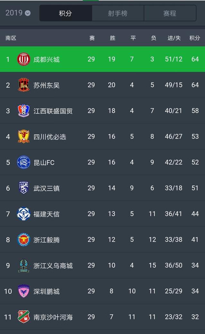Tap the 浙江义乌商城 team logo
Image resolution: width=205 pixels, height=334 pixels.
click(23, 265)
